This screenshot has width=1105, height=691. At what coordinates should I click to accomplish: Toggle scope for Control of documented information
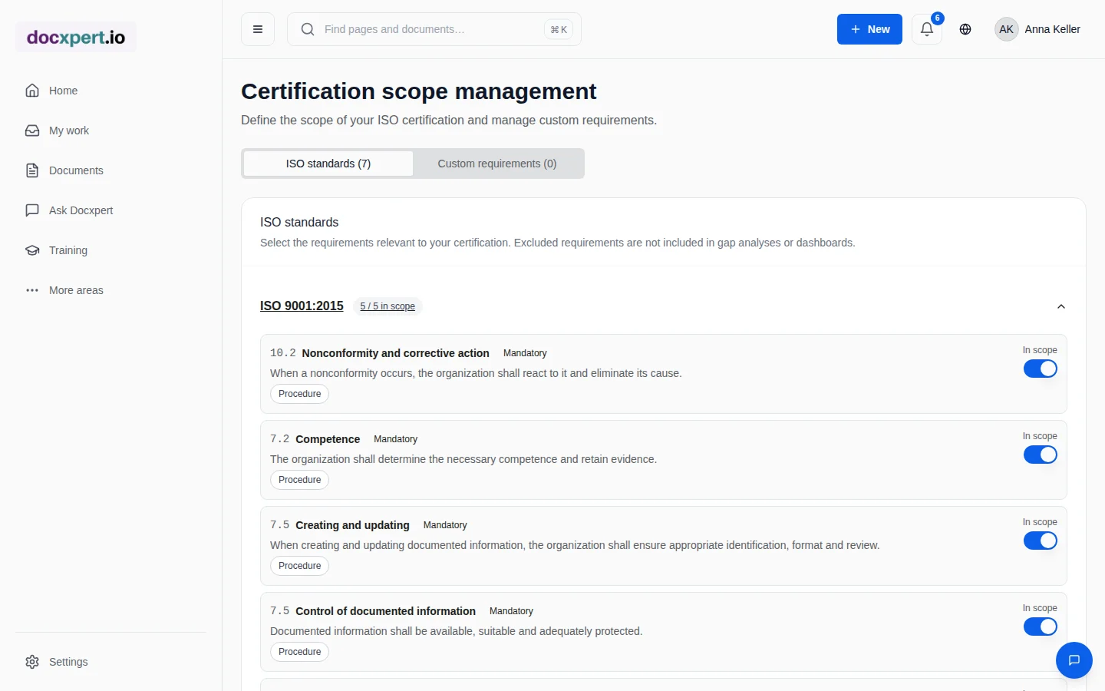1041,627
